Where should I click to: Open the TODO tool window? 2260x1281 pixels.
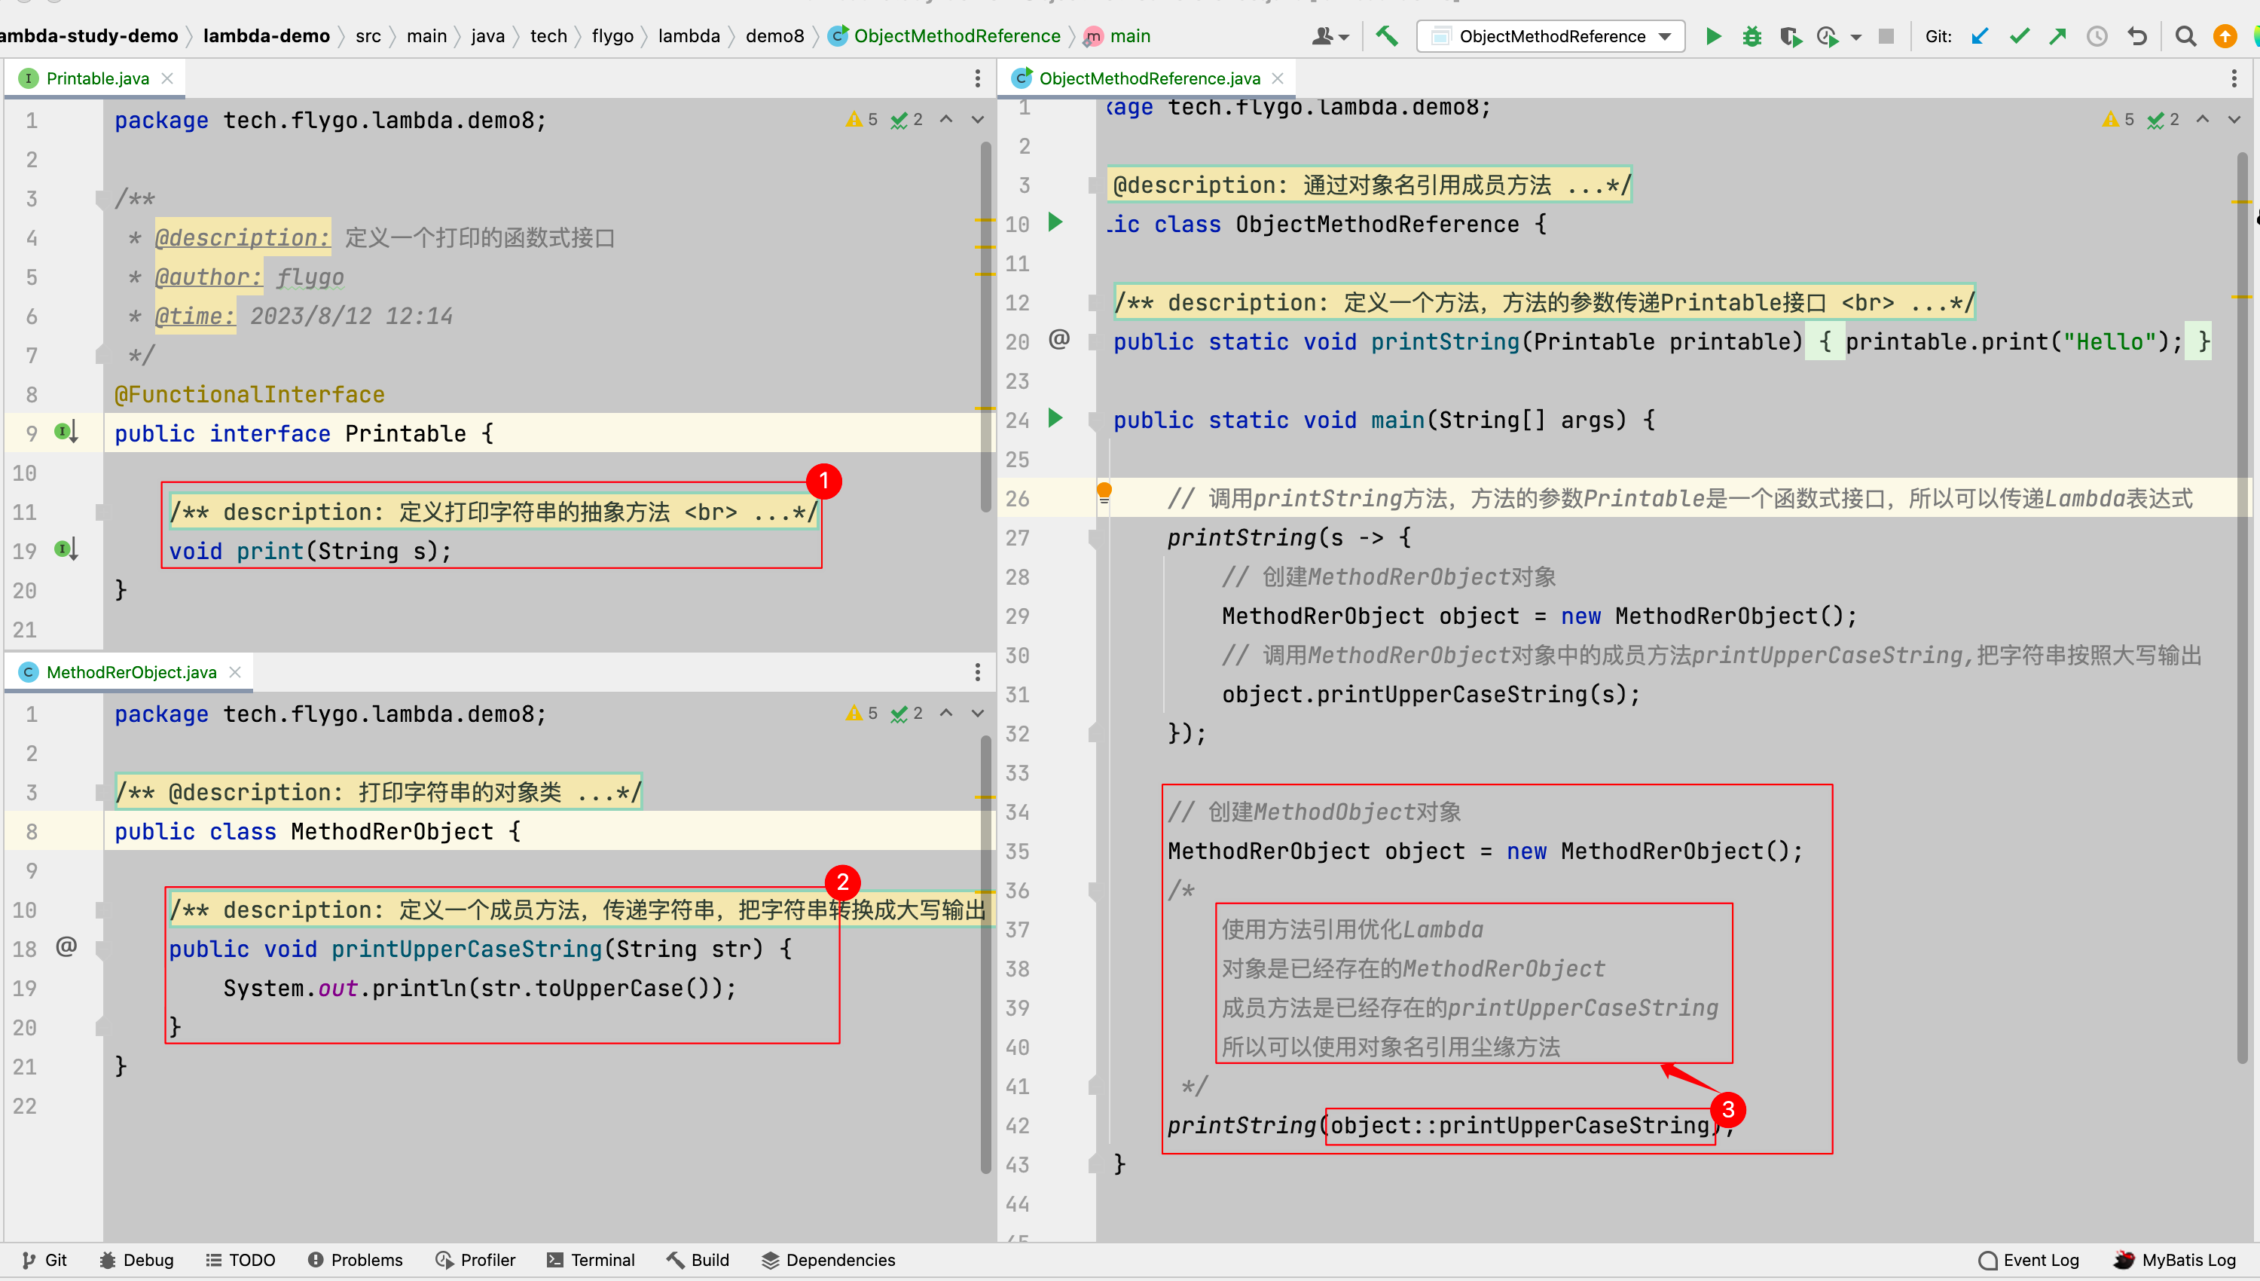tap(241, 1260)
